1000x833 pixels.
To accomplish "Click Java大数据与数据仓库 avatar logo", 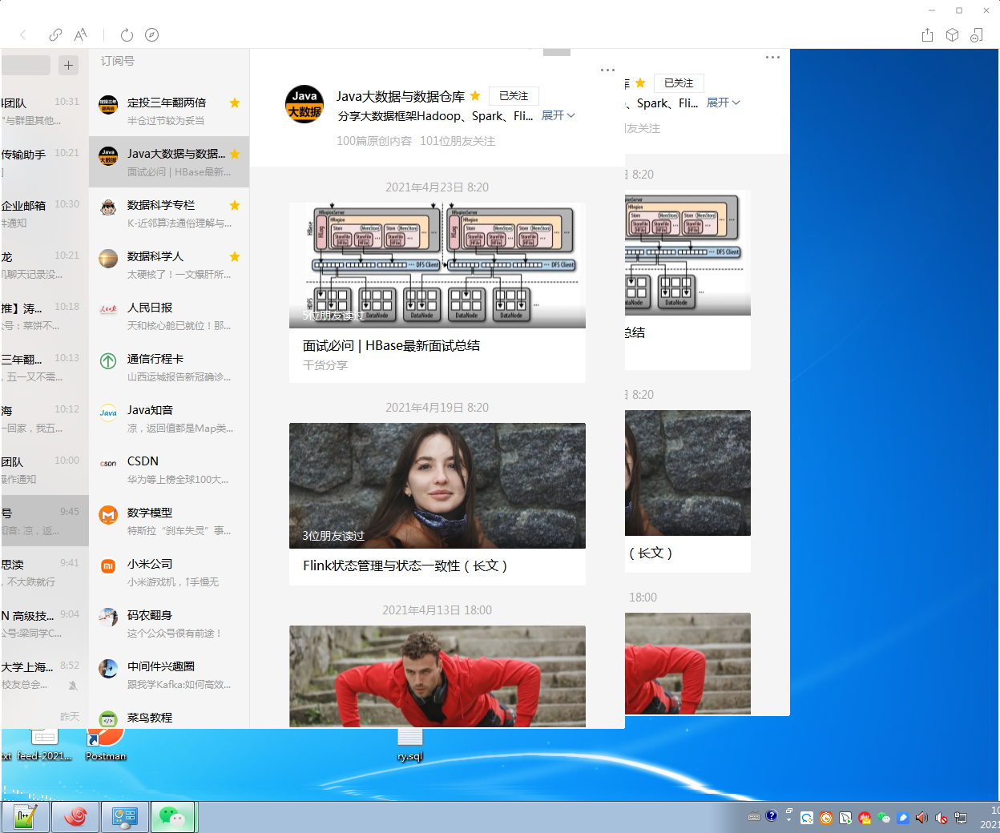I will (304, 104).
